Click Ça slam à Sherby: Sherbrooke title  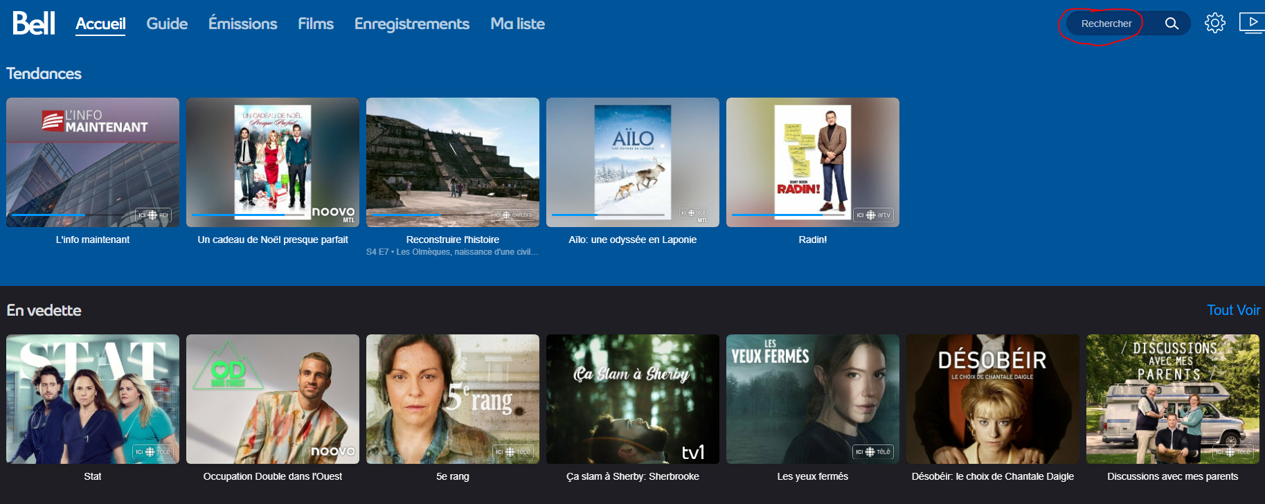(633, 476)
